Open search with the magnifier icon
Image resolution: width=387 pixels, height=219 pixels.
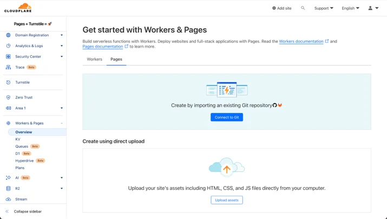click(303, 8)
